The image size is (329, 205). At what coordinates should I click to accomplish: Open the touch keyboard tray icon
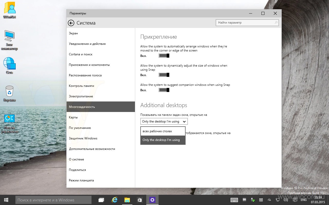[234, 200]
